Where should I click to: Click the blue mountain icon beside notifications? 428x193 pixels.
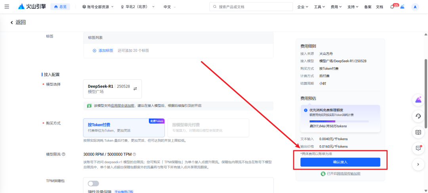tap(402, 7)
